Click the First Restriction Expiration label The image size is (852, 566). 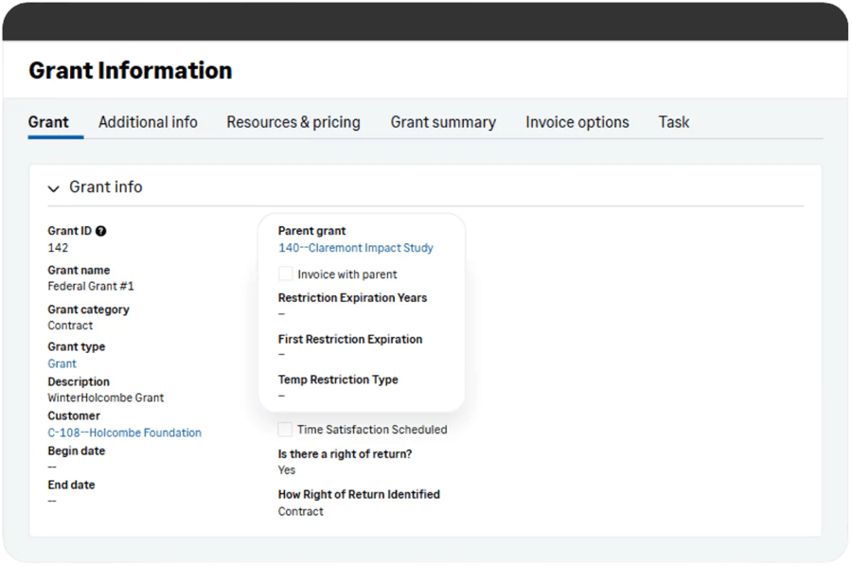[x=350, y=339]
